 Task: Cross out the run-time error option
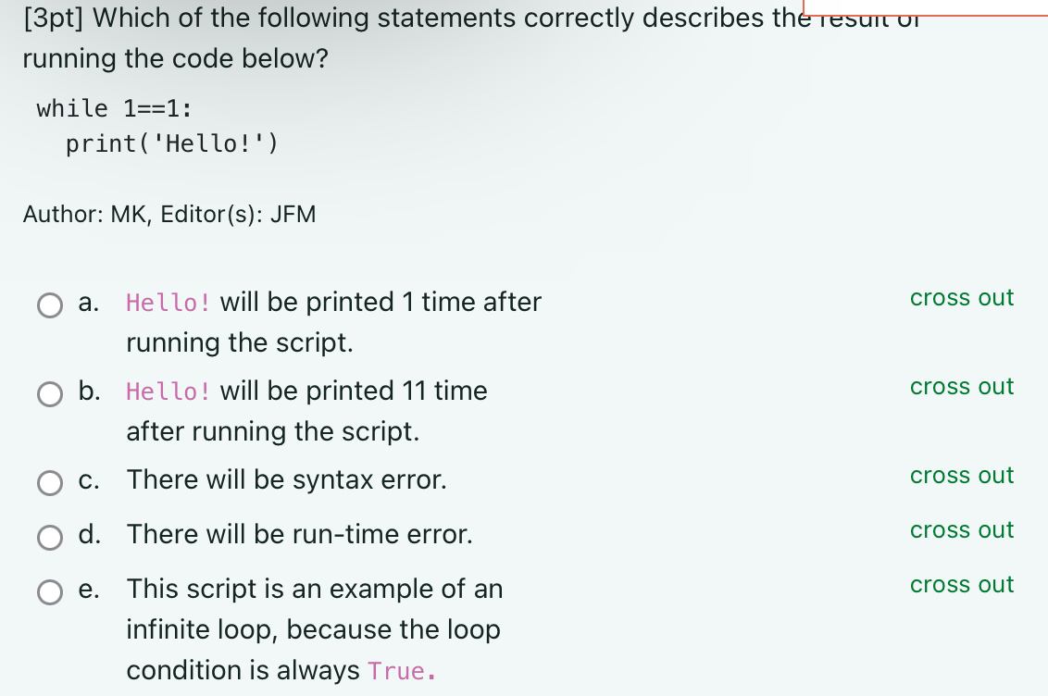pos(961,530)
